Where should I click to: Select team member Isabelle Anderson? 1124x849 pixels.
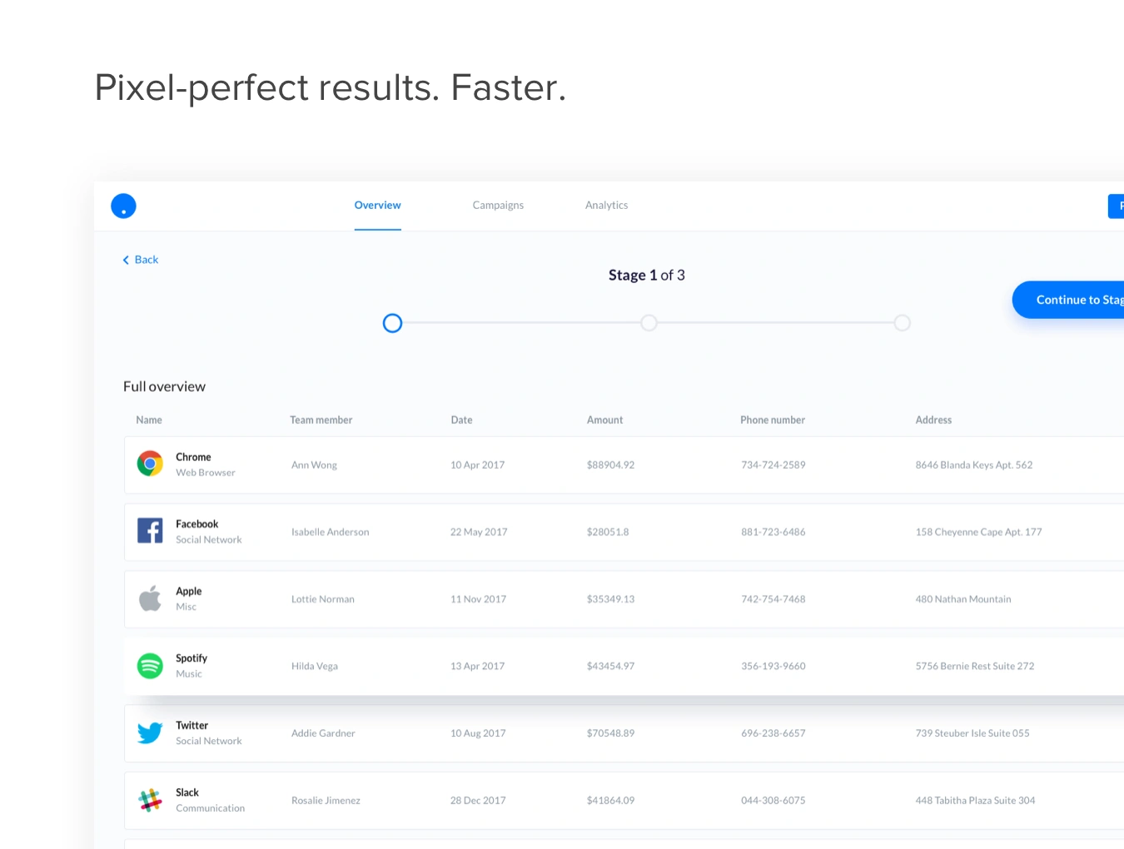pos(330,532)
